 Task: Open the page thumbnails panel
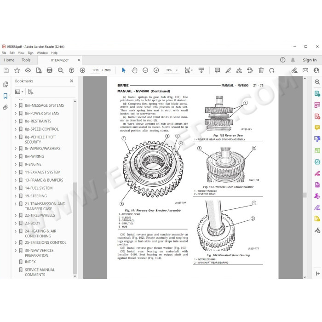click(6, 84)
